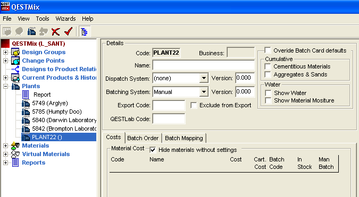Expand the Change Points node

[x=5, y=61]
